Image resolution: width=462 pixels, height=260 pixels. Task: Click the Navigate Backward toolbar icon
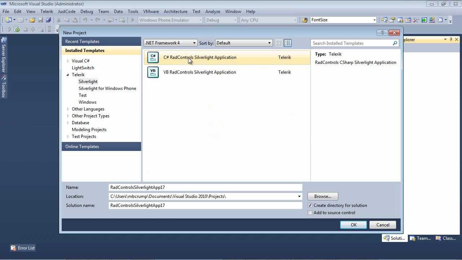point(110,20)
